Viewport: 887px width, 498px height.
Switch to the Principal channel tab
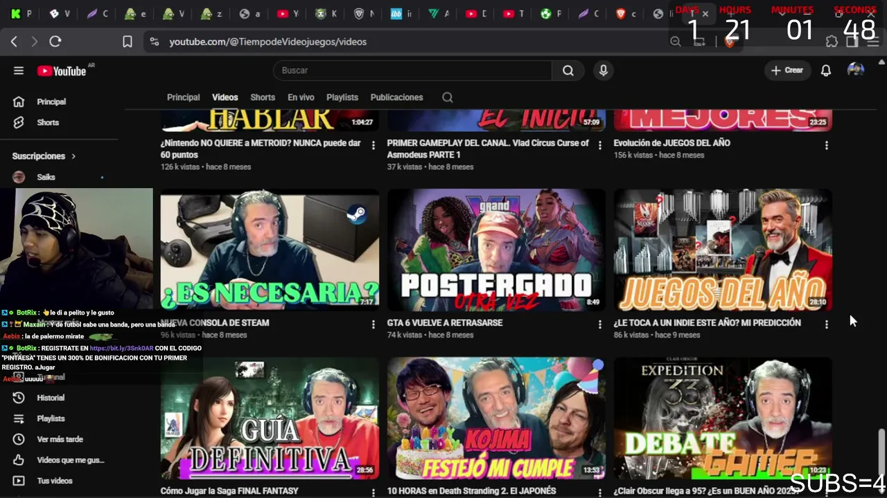pyautogui.click(x=183, y=98)
